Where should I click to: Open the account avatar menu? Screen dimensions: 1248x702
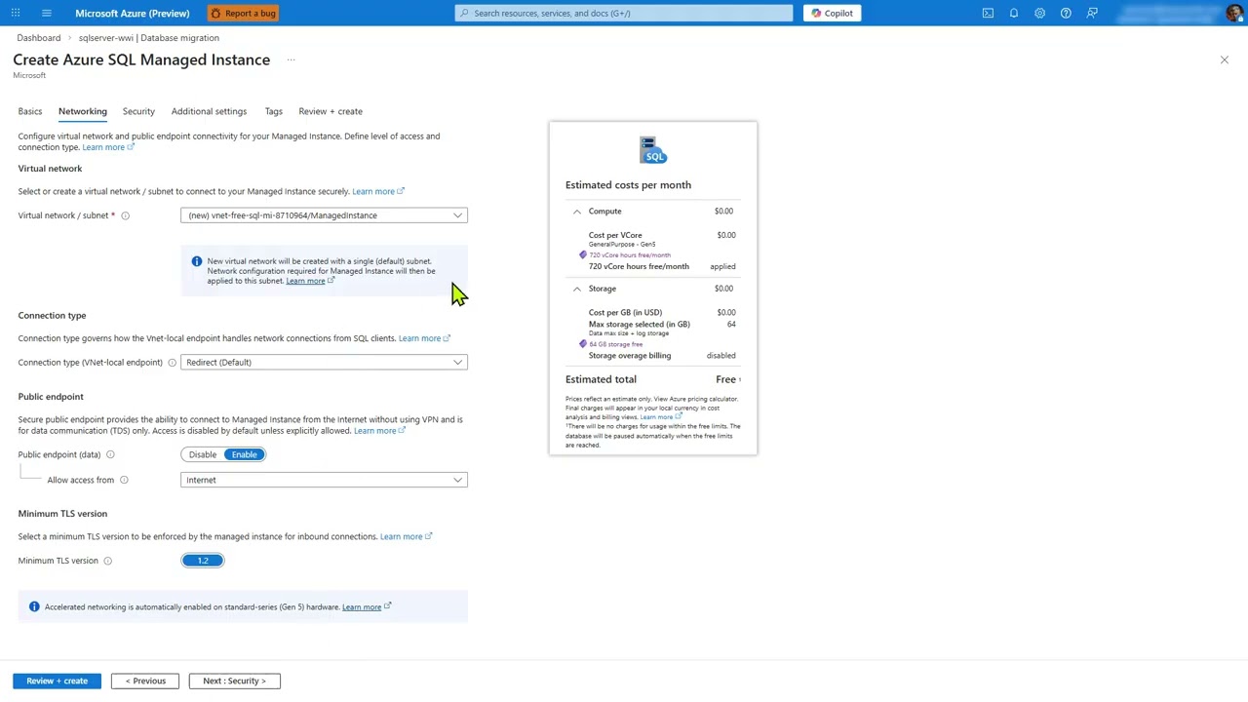(1234, 13)
